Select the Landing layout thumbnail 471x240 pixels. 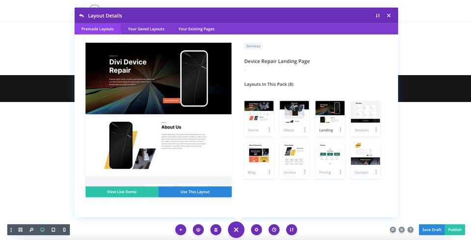(330, 112)
